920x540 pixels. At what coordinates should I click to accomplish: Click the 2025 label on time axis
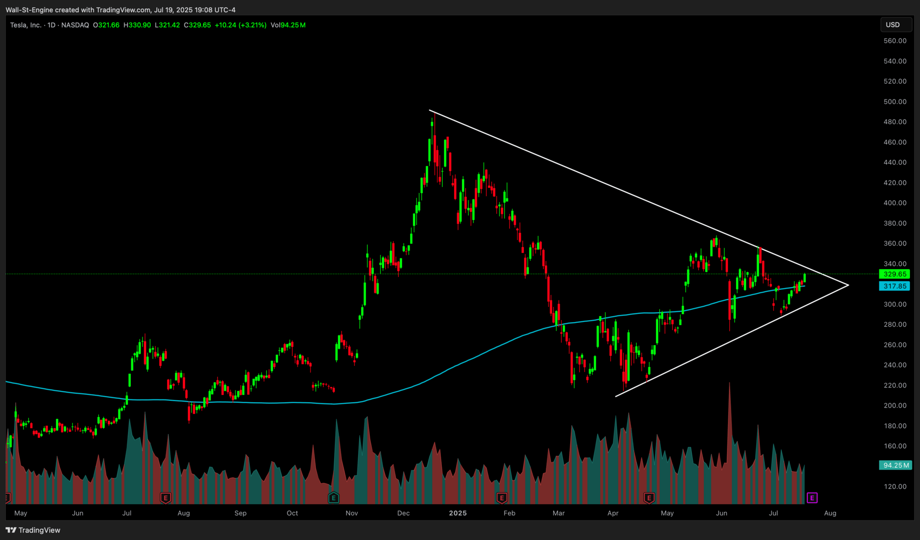pos(458,513)
